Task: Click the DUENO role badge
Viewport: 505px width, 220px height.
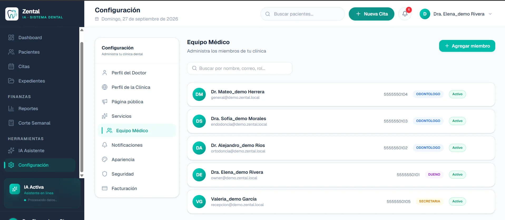Action: coord(434,175)
